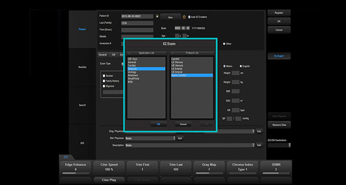Open the Description dropdown

253,145
